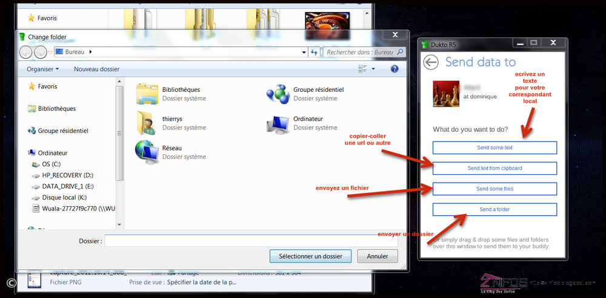Click the search magnifier icon

coord(401,51)
